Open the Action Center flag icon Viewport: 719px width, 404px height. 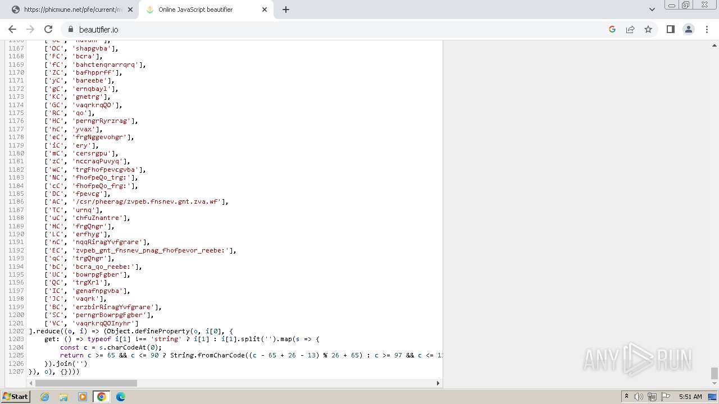(666, 397)
